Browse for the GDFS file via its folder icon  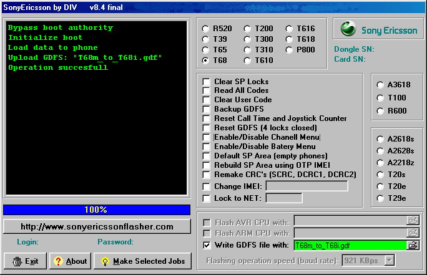point(413,245)
